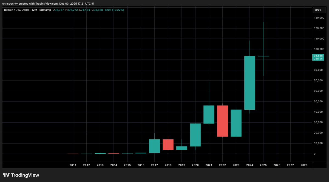Click the 110,000 price axis label
Viewport: 329px width, 182px height.
pyautogui.click(x=319, y=39)
